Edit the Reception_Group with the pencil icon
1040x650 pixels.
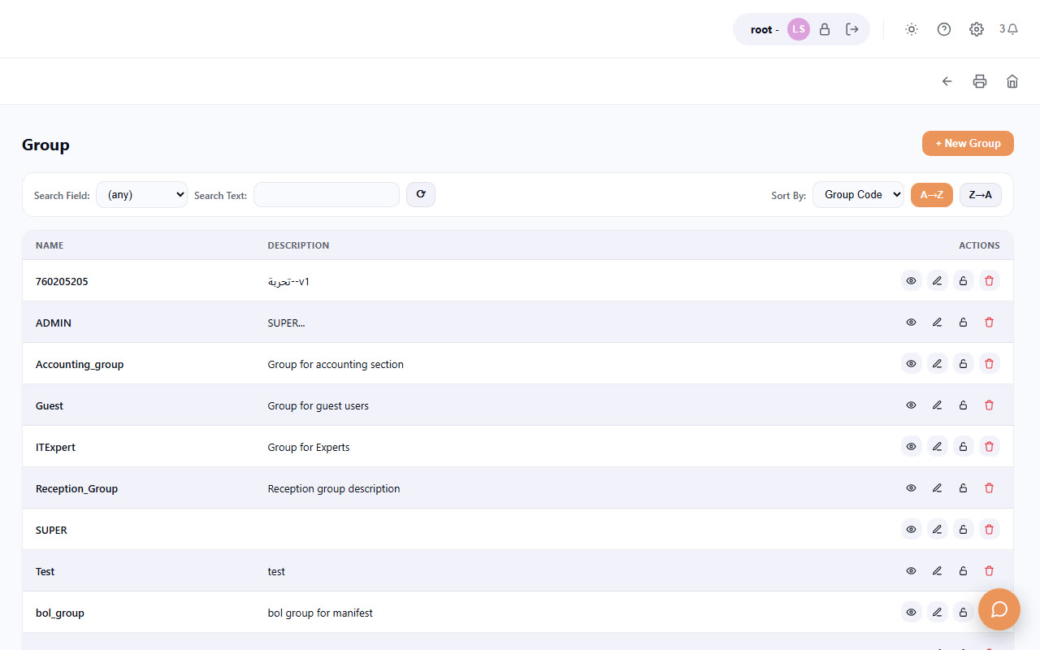click(x=938, y=488)
